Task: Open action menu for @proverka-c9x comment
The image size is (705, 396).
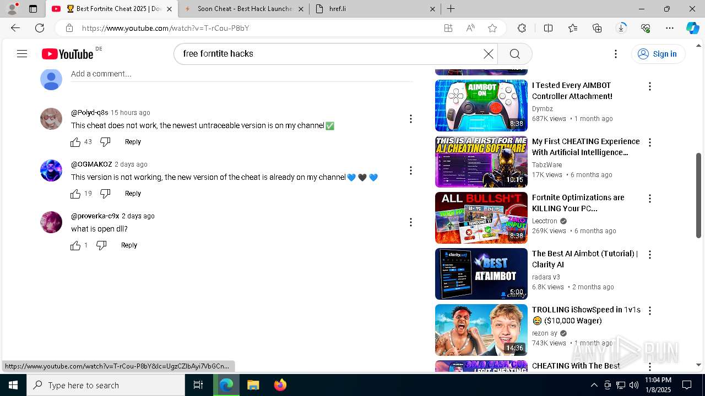Action: (410, 222)
